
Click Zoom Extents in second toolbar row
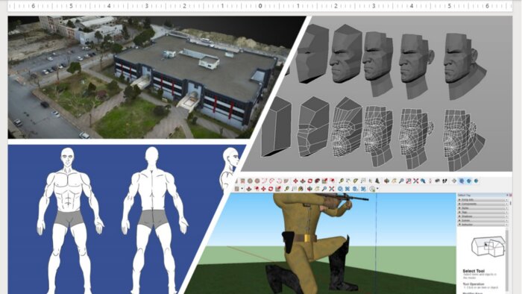click(332, 189)
